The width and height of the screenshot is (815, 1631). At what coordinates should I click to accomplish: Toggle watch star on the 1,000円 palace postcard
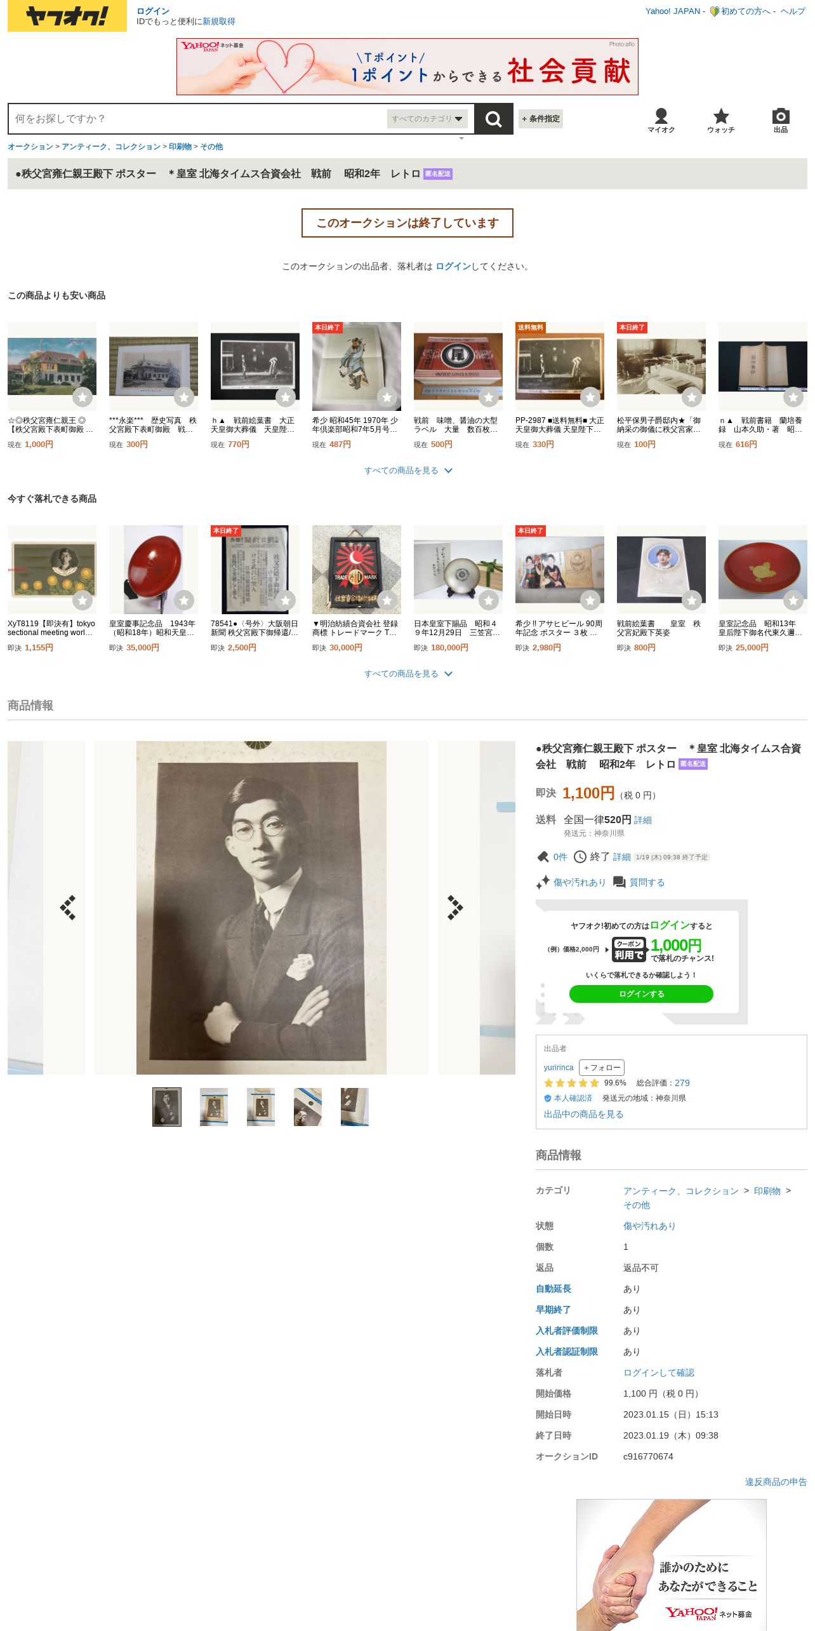(83, 397)
